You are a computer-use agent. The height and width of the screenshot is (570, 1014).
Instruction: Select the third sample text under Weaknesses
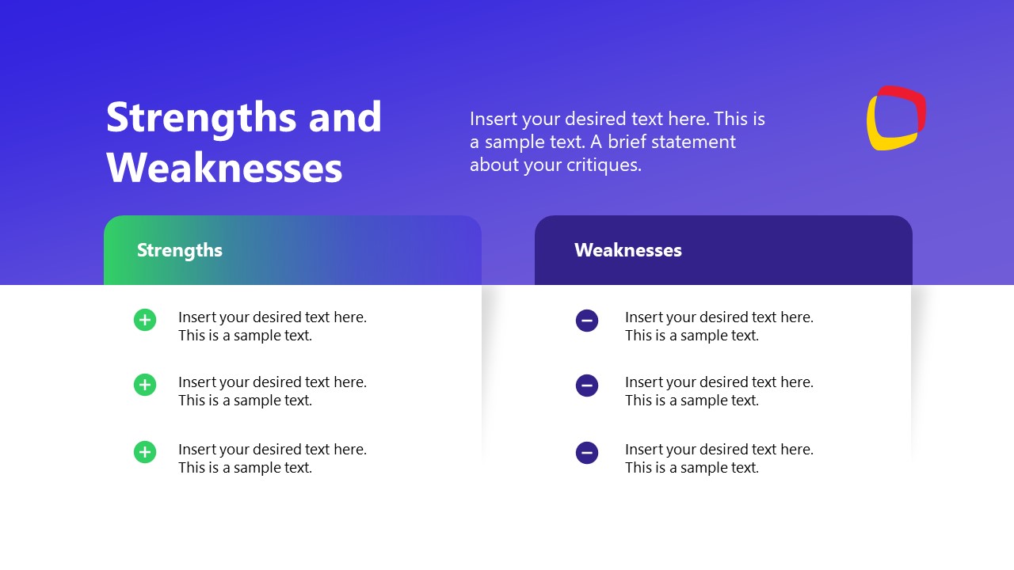pyautogui.click(x=719, y=458)
